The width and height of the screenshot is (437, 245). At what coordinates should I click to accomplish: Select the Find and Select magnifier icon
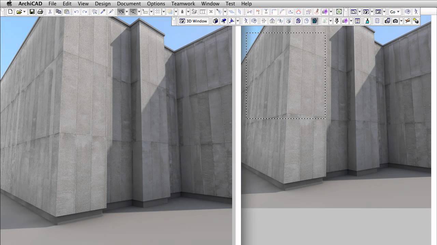[95, 12]
